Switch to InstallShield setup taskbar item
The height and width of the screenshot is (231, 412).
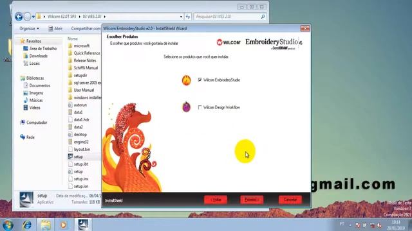pyautogui.click(x=83, y=225)
